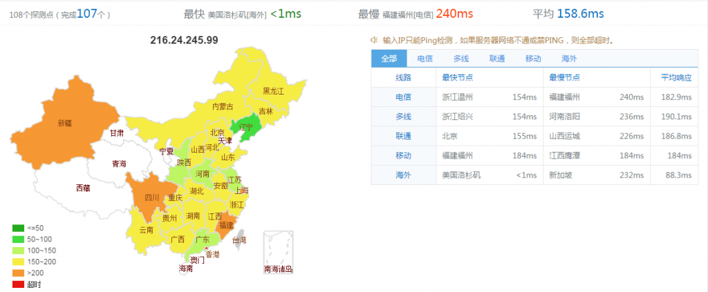Select 辽宁 province on the map
The image size is (708, 292).
click(247, 126)
